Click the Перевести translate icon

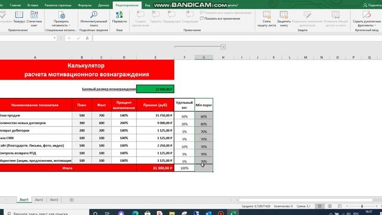pyautogui.click(x=119, y=15)
